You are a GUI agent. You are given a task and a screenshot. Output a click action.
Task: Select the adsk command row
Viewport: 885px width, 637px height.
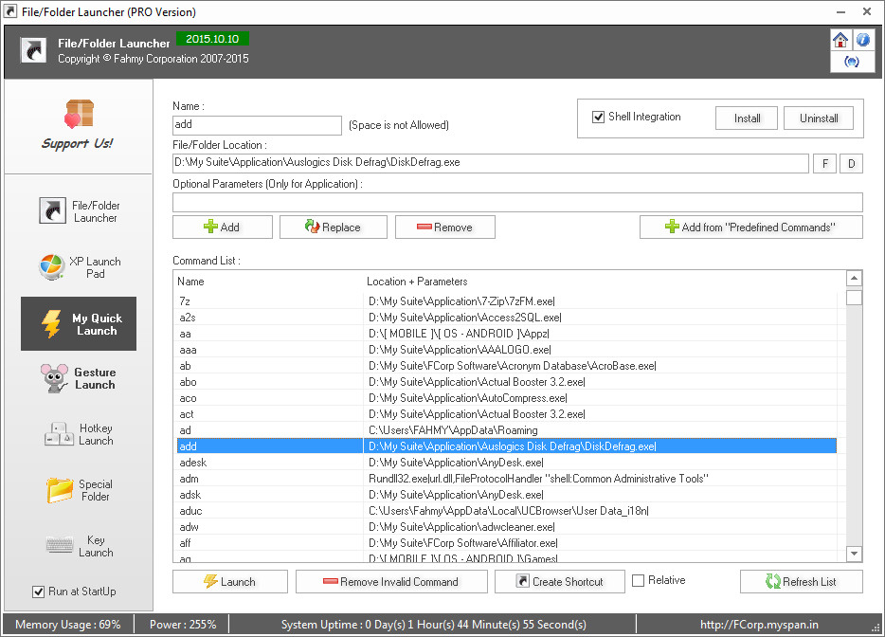[506, 495]
